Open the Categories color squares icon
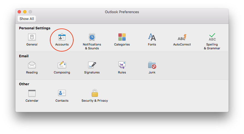244x134 pixels. click(x=122, y=37)
